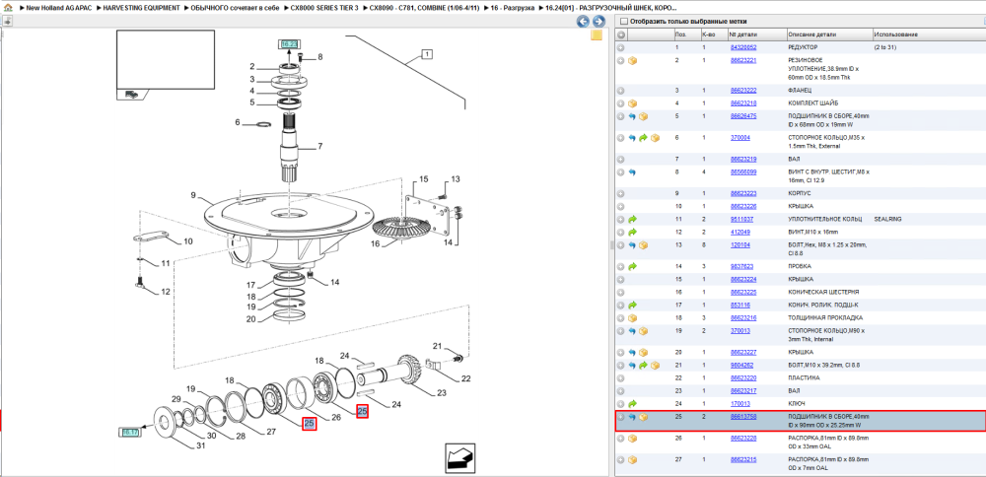Toggle add circle for ПЛАСТИНА row

tap(620, 377)
